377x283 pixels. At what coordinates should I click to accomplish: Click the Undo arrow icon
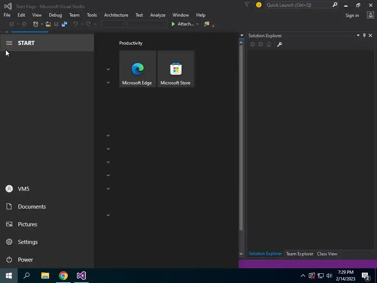pyautogui.click(x=75, y=24)
